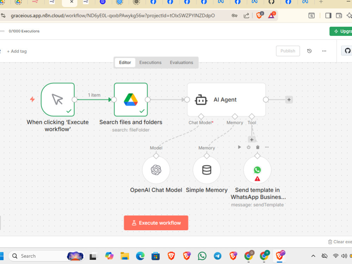Switch to the Evaluations tab
The height and width of the screenshot is (264, 352).
[181, 62]
